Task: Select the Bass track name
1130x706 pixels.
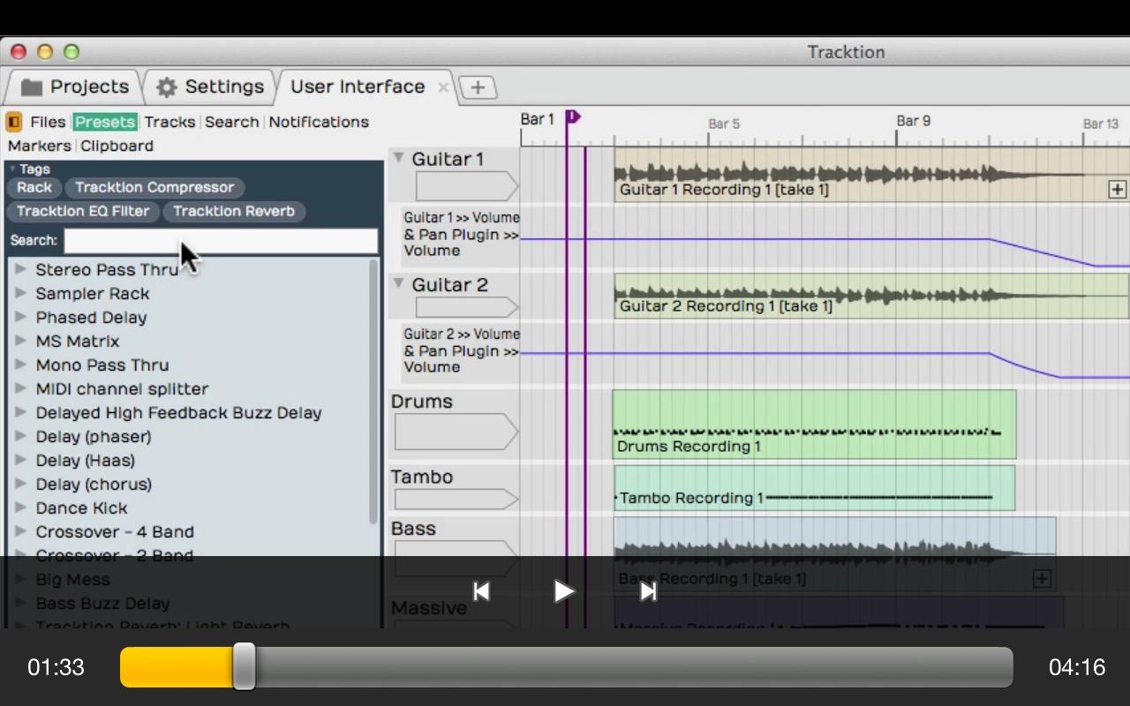Action: tap(413, 528)
